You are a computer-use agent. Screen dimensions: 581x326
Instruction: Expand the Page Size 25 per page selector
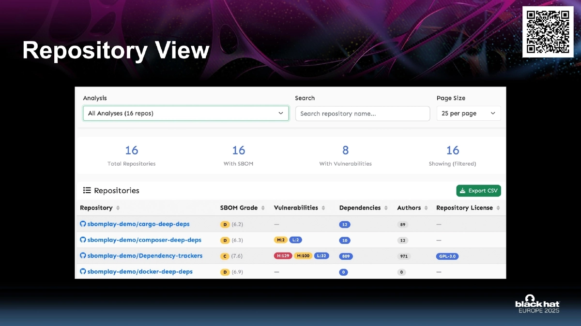tap(468, 113)
